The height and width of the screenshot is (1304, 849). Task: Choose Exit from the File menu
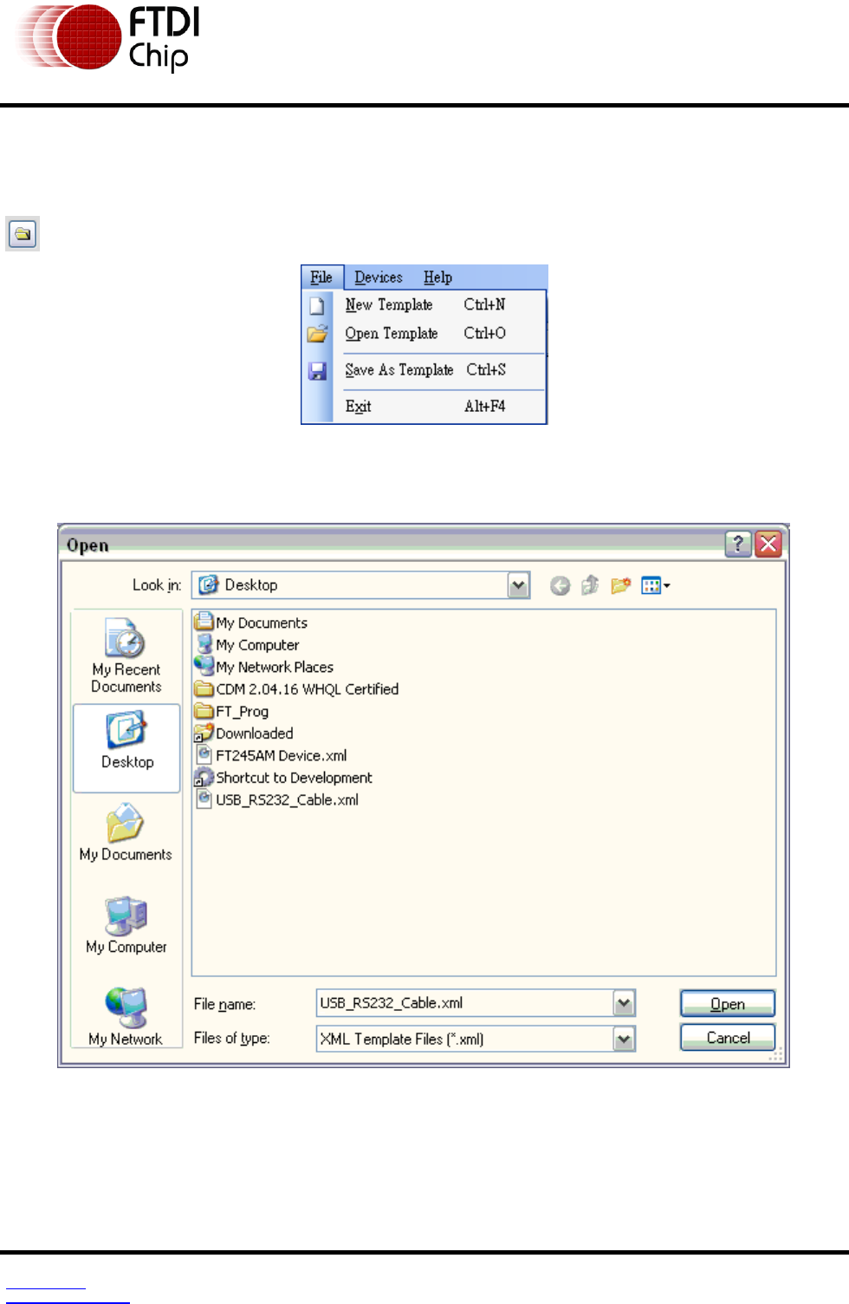pyautogui.click(x=424, y=407)
